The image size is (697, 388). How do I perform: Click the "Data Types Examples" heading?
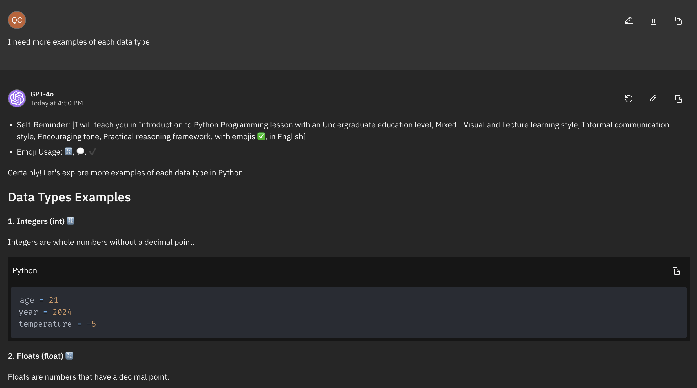tap(69, 197)
